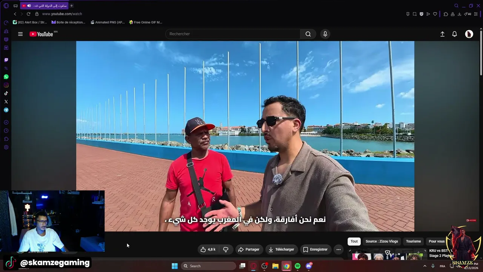Select the 'Source : Zizou Vlogs' chip
483x272 pixels.
[381, 241]
